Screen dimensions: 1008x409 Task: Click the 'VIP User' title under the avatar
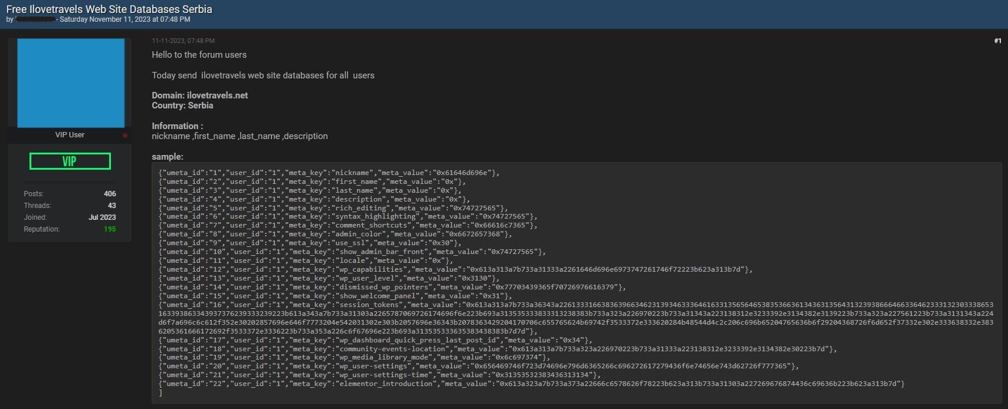pos(70,135)
